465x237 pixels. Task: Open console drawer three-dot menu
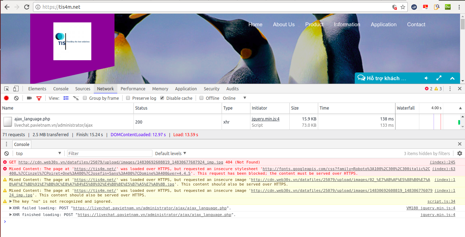pos(6,144)
